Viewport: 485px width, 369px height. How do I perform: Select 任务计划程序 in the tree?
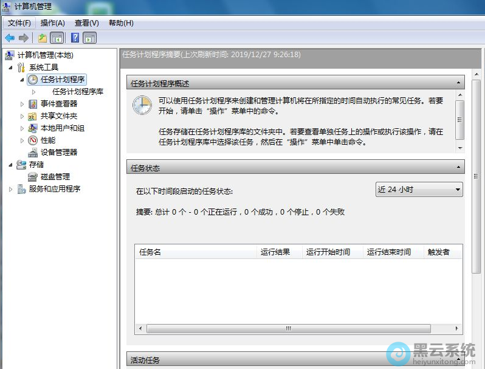click(63, 80)
